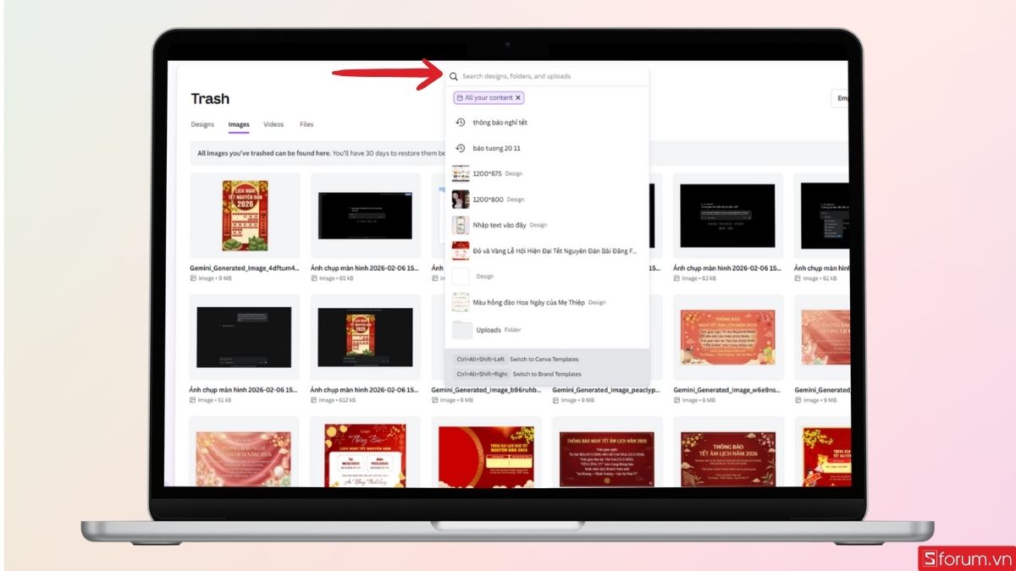This screenshot has height=571, width=1016.
Task: Switch to the Designs tab
Action: tap(202, 124)
